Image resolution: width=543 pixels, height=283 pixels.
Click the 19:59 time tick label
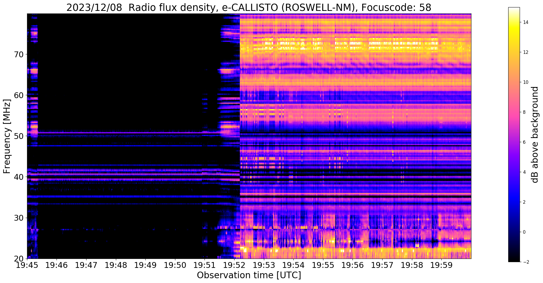coord(441,265)
